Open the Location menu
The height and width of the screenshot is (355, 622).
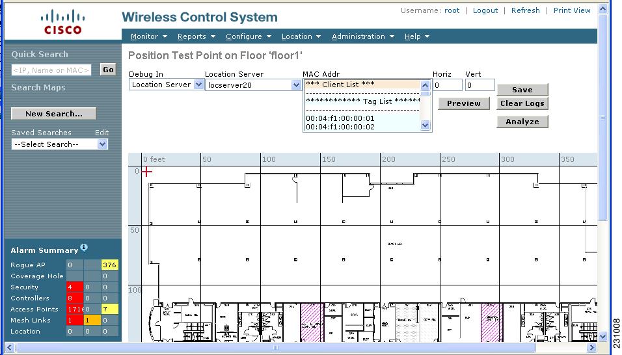pyautogui.click(x=301, y=36)
